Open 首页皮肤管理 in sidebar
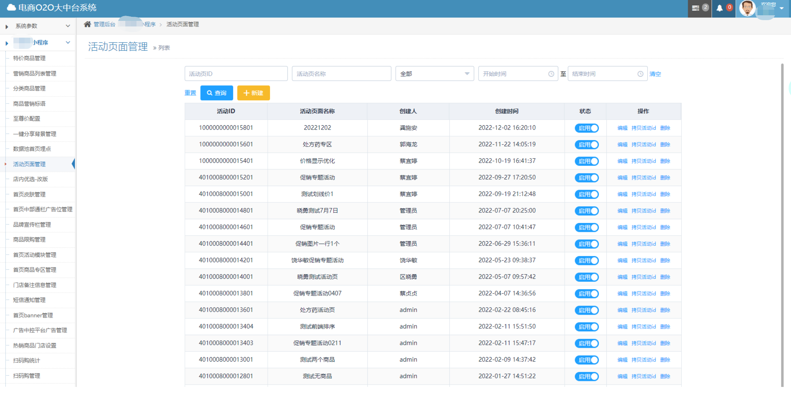Screen dimensions: 791x416 point(29,194)
